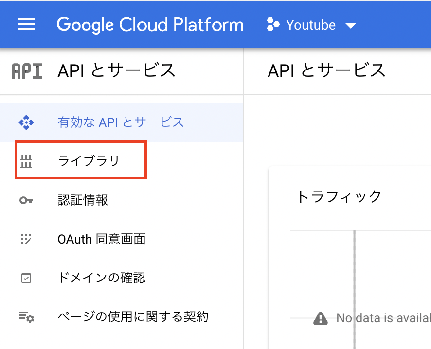431x349 pixels.
Task: Select 有効な API とサービス menu item
Action: tap(122, 122)
